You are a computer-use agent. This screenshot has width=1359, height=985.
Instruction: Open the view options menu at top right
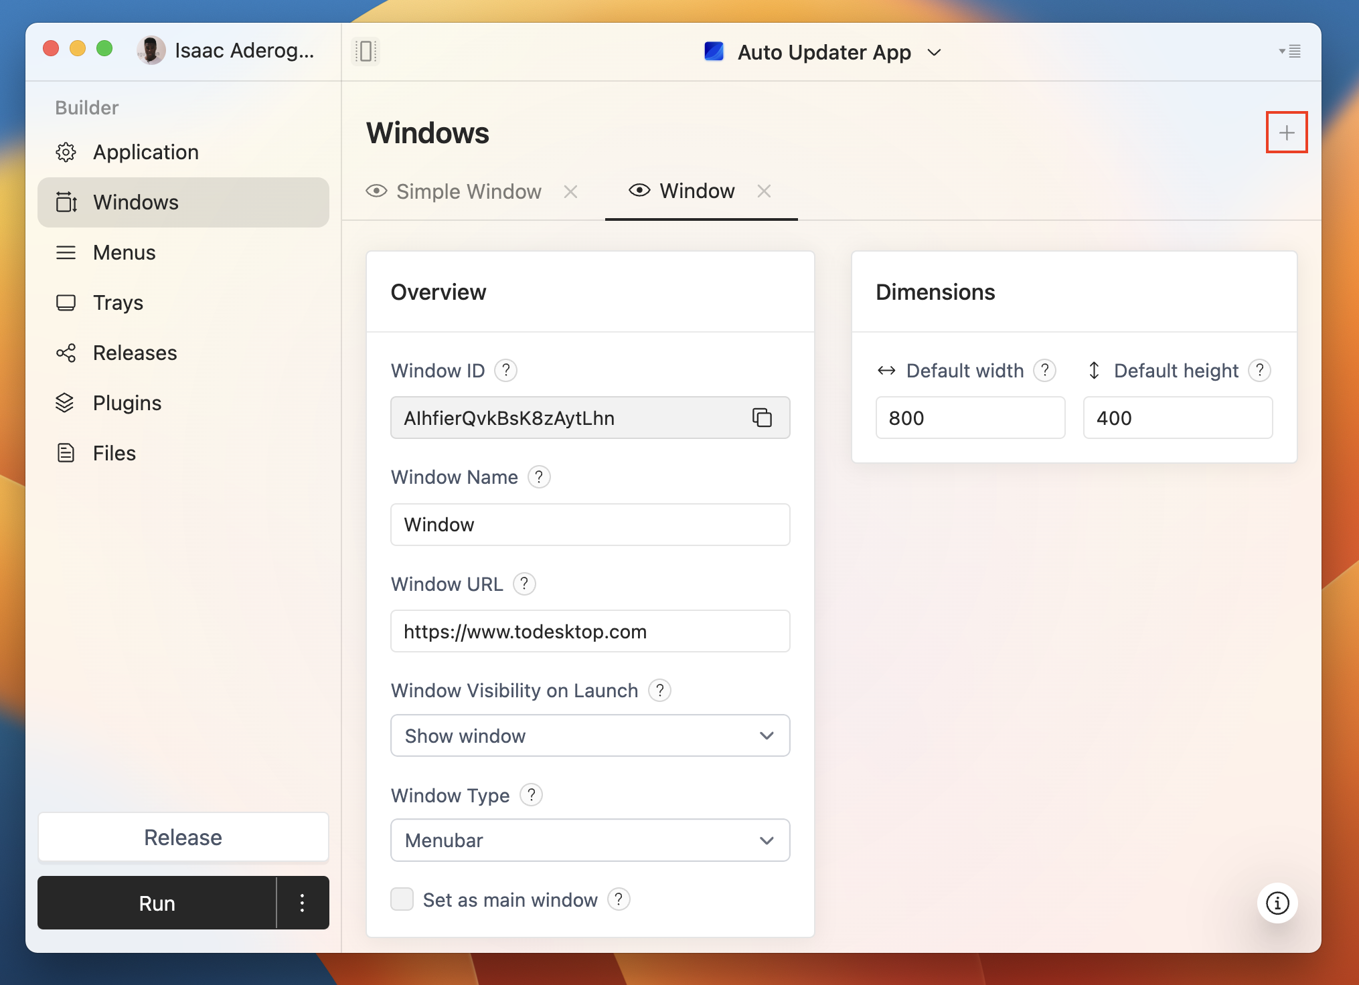(1290, 52)
